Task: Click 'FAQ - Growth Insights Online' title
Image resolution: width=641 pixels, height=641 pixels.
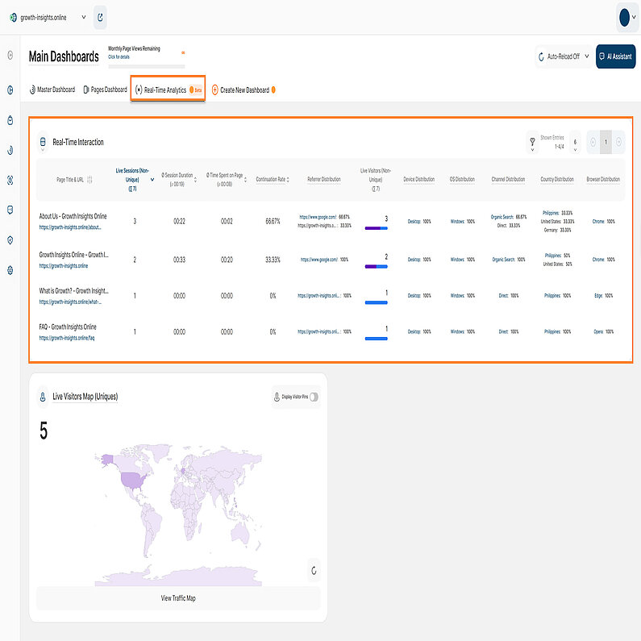Action: pyautogui.click(x=68, y=327)
